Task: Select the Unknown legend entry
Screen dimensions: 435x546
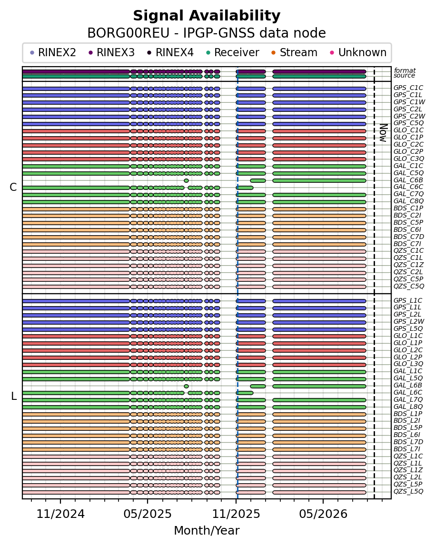Action: click(358, 53)
